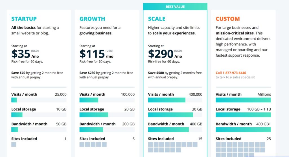Screen dimensions: 289x157
Task: Click first Custom sites included square
Action: 218,144
